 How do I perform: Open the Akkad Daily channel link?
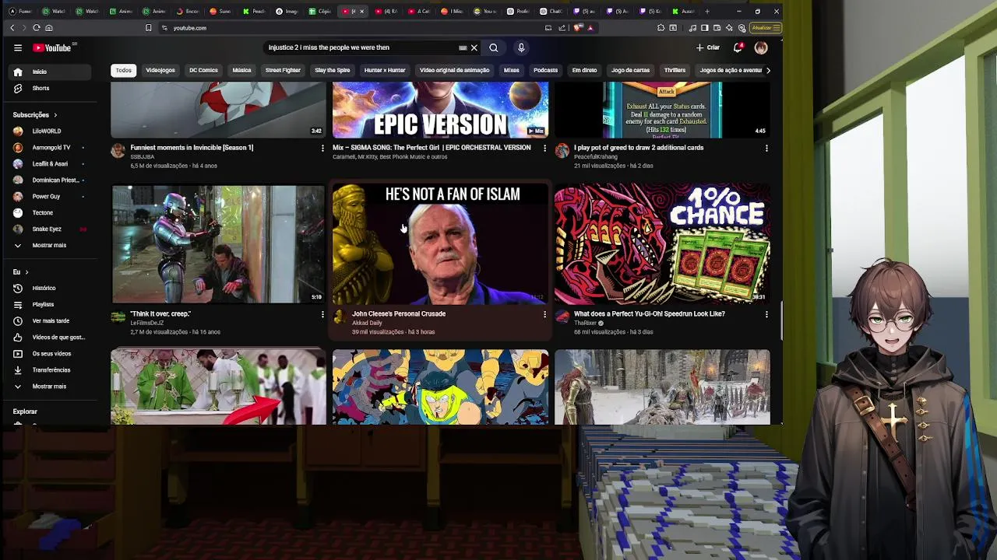(367, 323)
